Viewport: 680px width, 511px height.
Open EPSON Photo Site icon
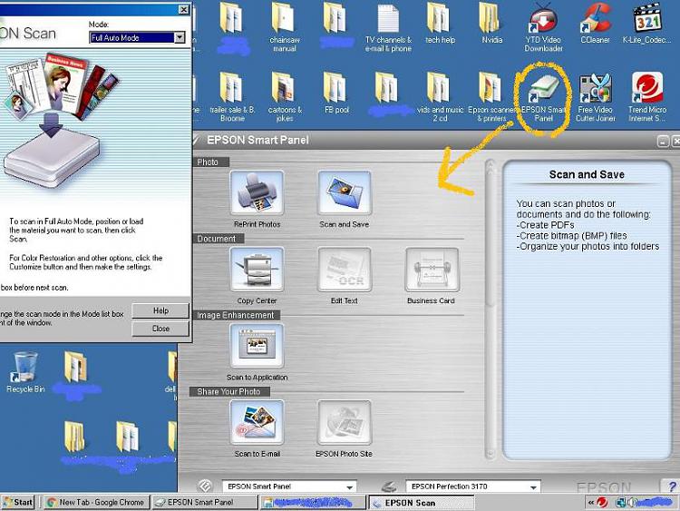345,422
